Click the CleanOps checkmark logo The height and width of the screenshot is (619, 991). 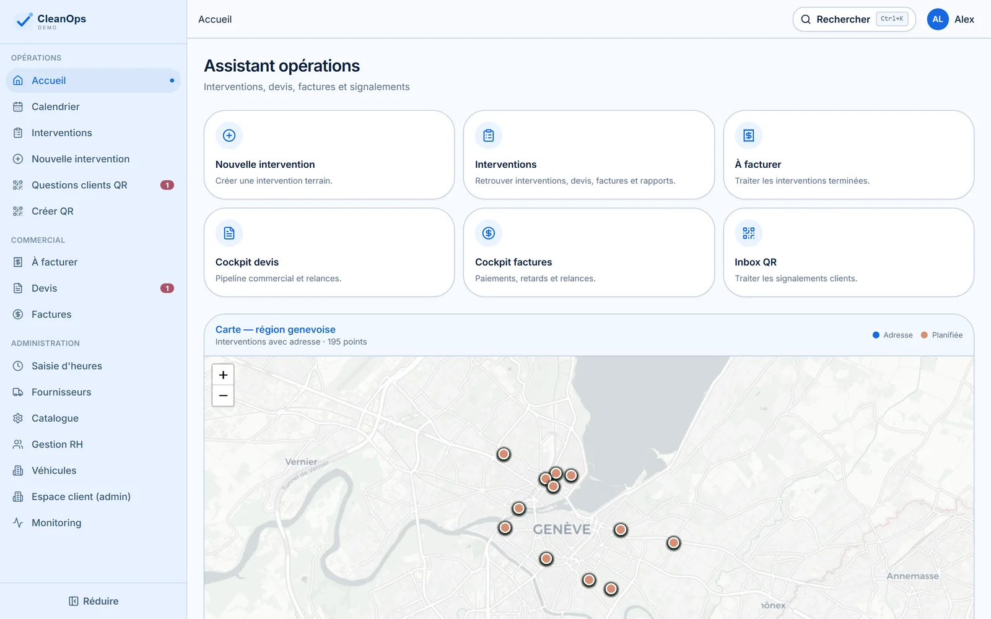[x=24, y=20]
